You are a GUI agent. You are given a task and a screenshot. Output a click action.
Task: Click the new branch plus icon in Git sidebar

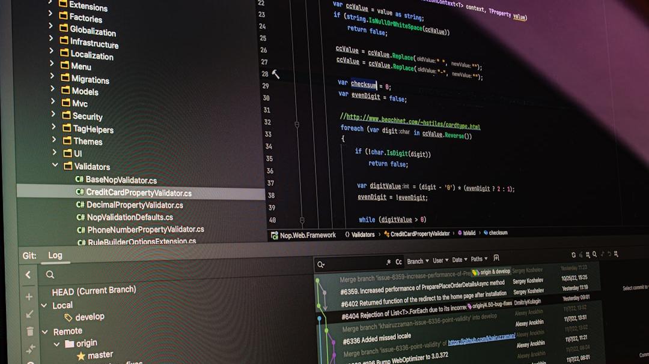pyautogui.click(x=29, y=296)
